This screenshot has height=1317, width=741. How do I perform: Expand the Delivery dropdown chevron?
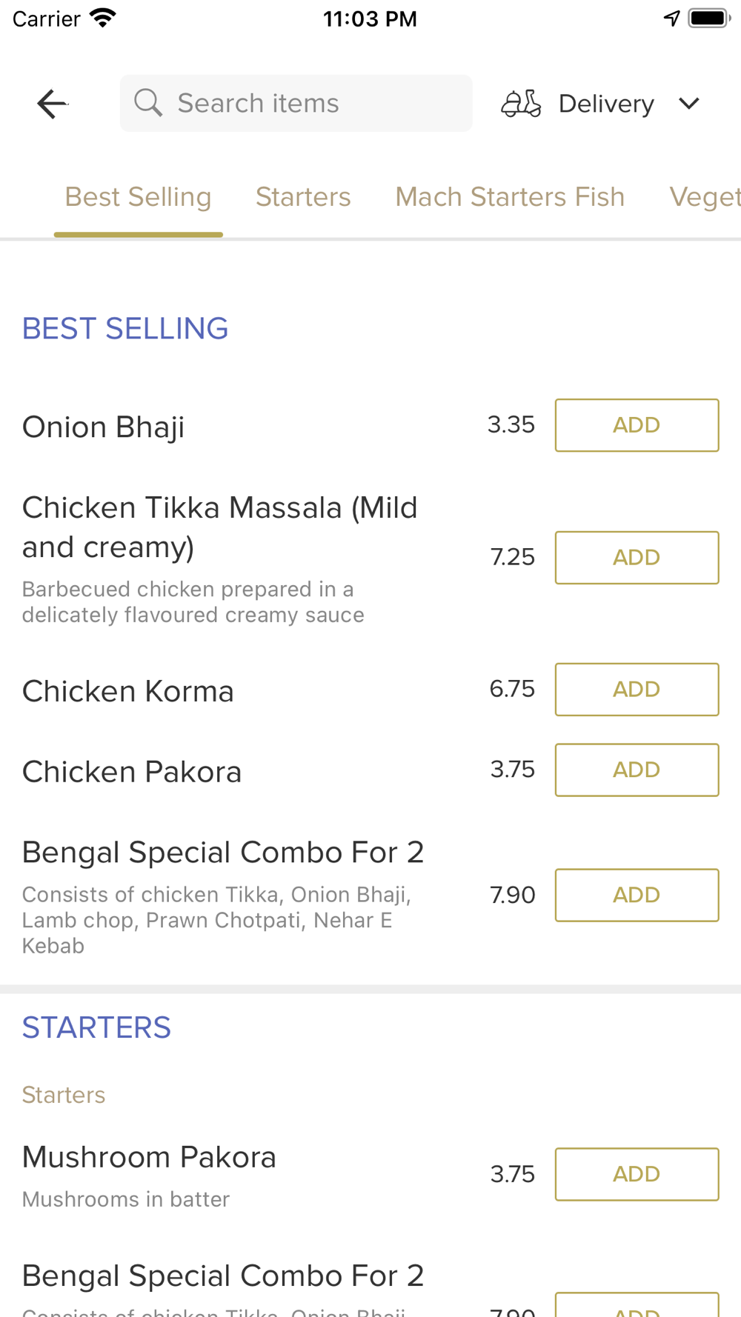689,104
